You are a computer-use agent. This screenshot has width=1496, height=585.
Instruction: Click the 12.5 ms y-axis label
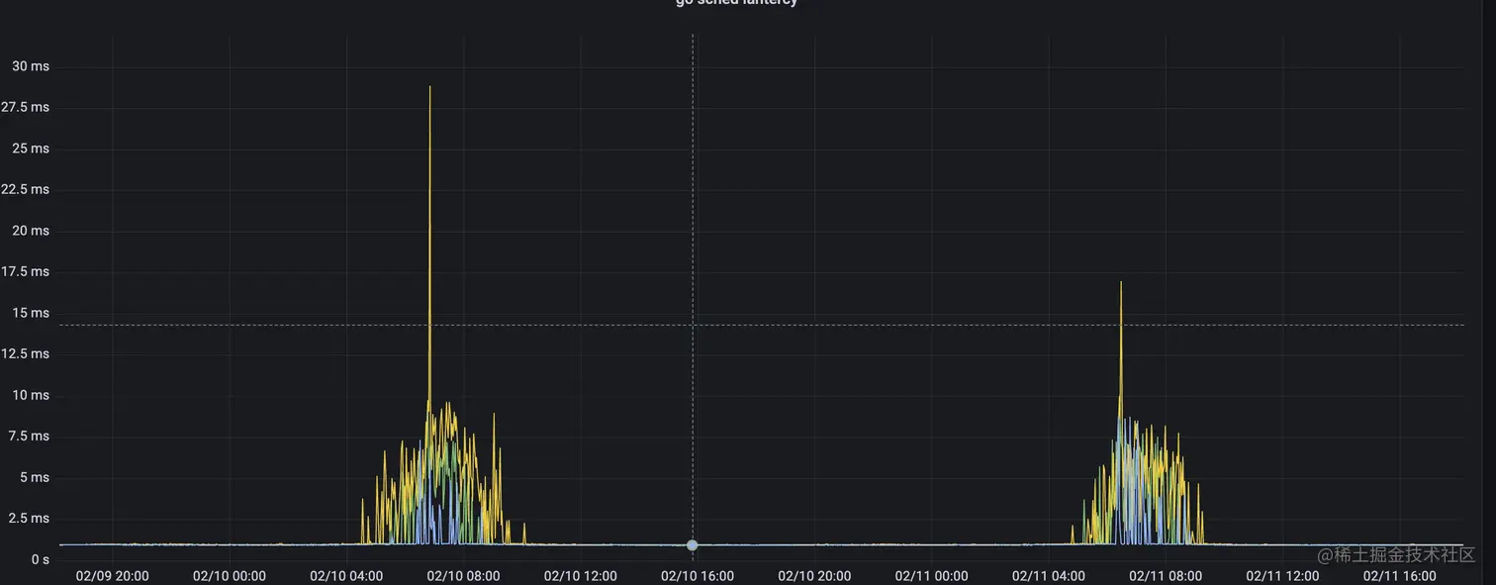click(25, 353)
